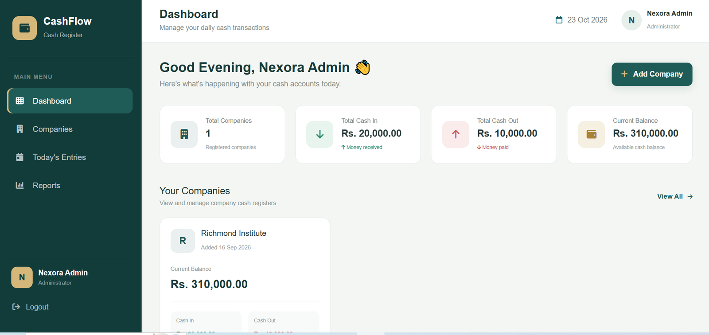Open the Richmond Institute company name
Image resolution: width=709 pixels, height=335 pixels.
click(234, 233)
